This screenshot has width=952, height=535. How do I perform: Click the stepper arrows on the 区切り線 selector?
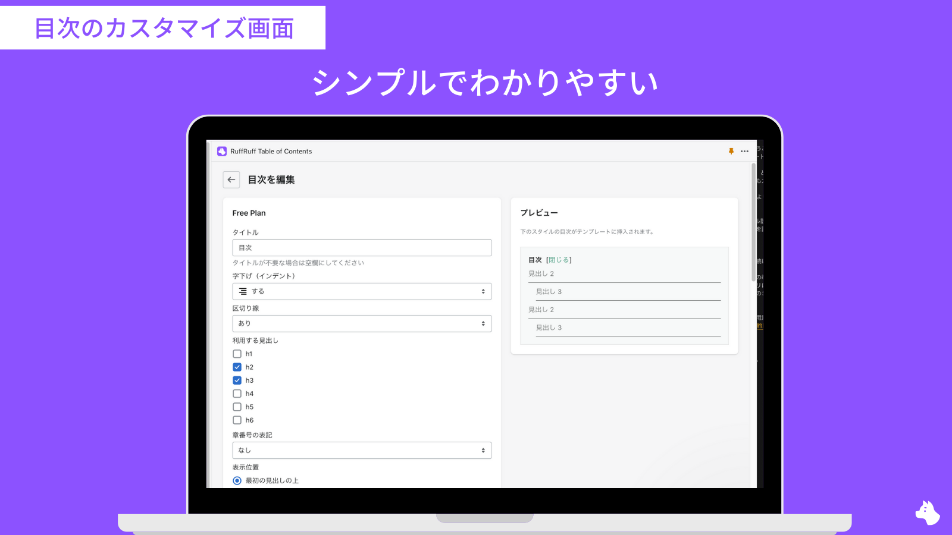484,323
